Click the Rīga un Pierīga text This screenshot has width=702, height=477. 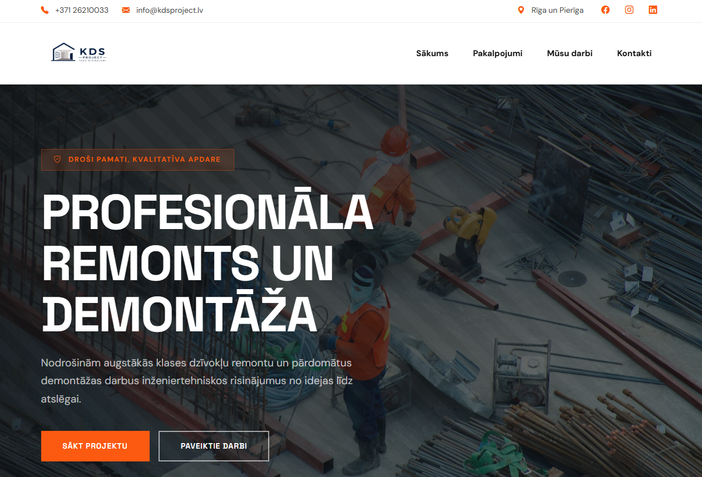pos(557,10)
